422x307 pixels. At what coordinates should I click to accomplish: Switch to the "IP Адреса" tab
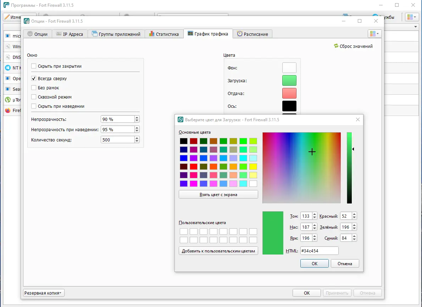pyautogui.click(x=70, y=34)
